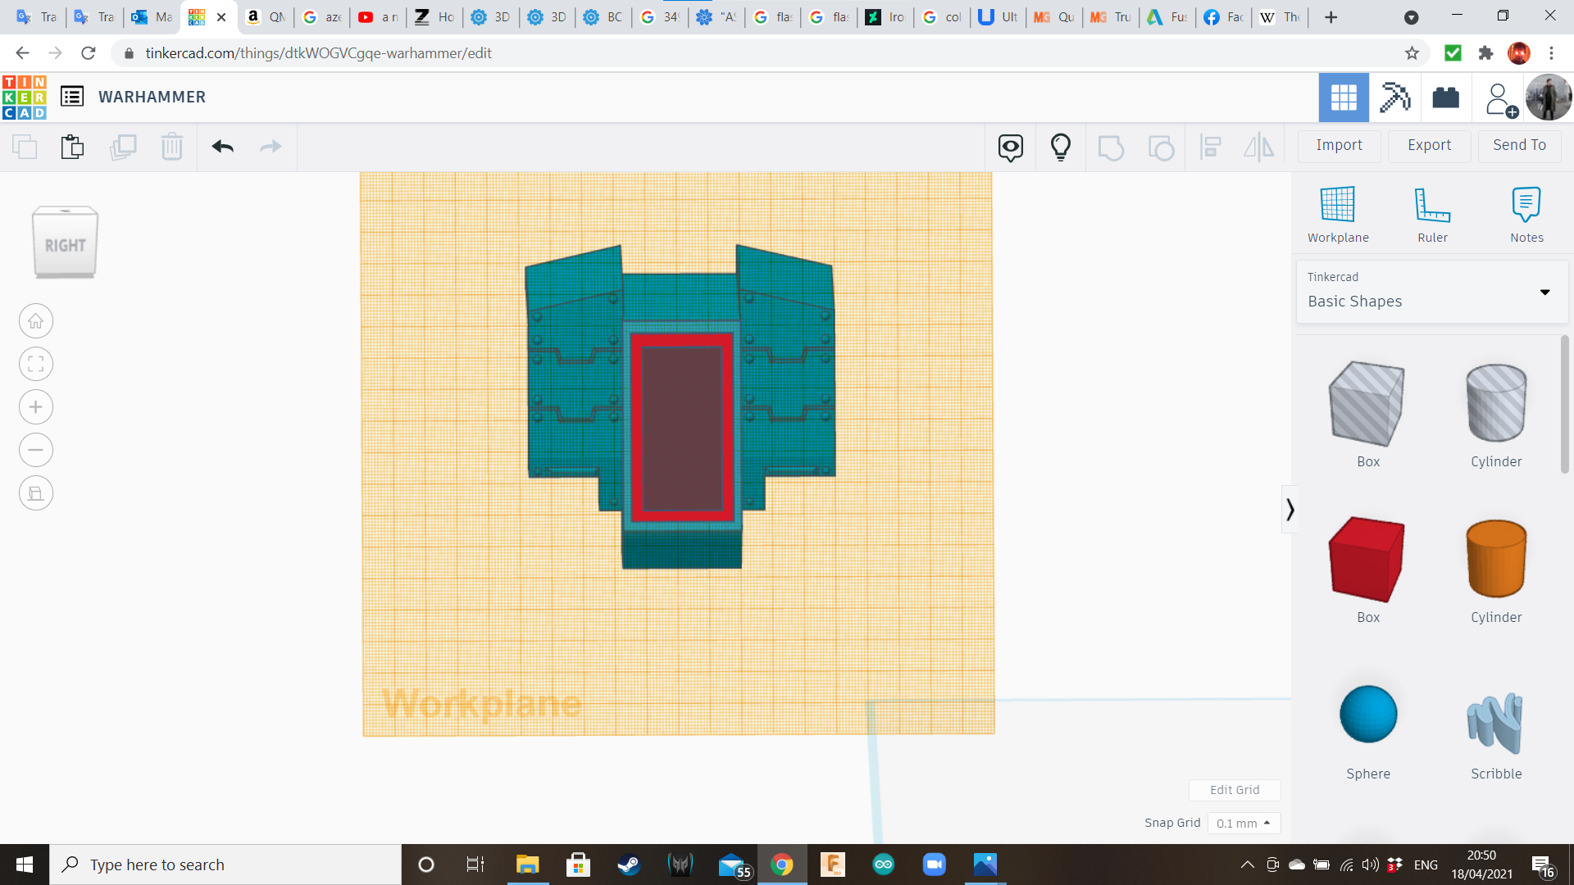This screenshot has width=1574, height=885.
Task: Toggle orthographic/perspective view button
Action: (36, 493)
